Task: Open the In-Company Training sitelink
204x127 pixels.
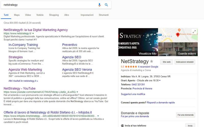Action: (23, 45)
